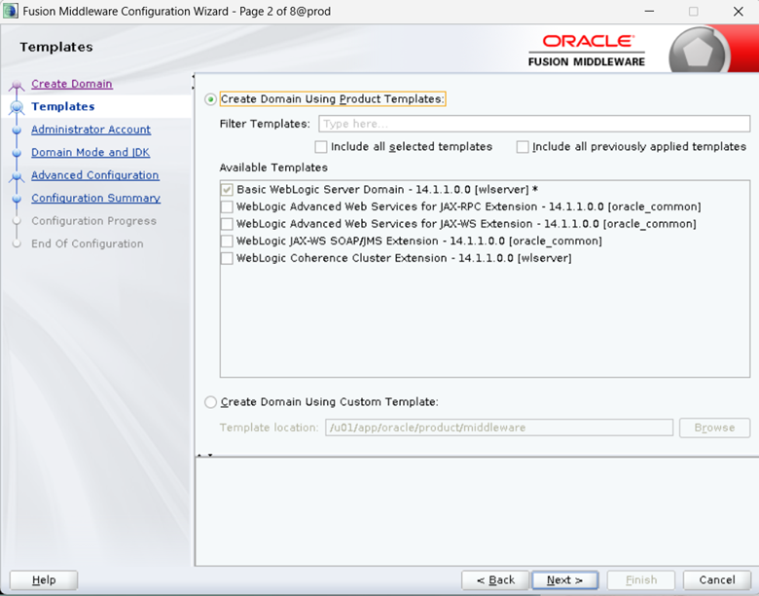Click the Templates step node icon

tap(17, 107)
